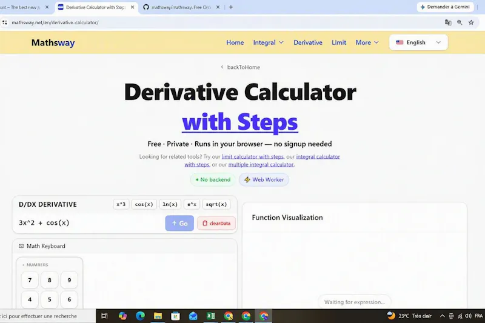
Task: Bookmark this page with the star icon
Action: coord(471,22)
